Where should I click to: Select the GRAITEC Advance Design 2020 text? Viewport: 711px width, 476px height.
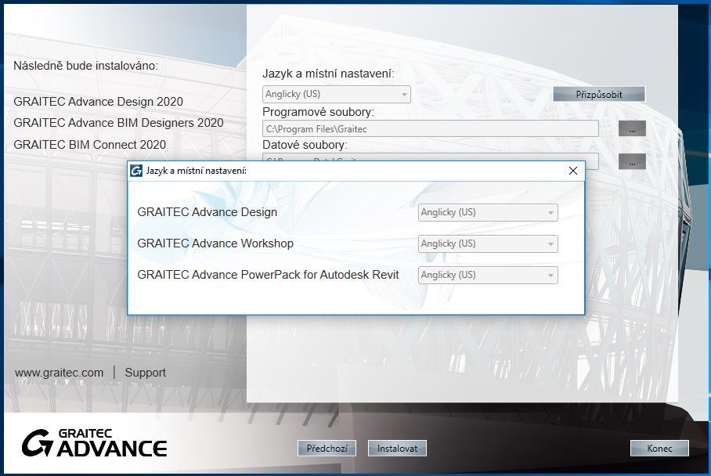99,102
